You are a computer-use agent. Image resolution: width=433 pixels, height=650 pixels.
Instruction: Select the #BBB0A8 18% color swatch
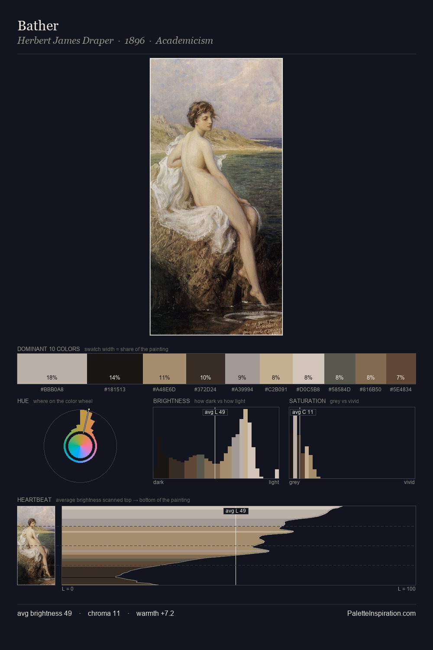coord(52,369)
